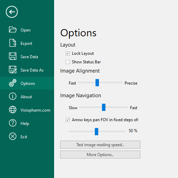The width and height of the screenshot is (178, 178).
Task: Click the Exit cross icon
Action: [x=13, y=136]
